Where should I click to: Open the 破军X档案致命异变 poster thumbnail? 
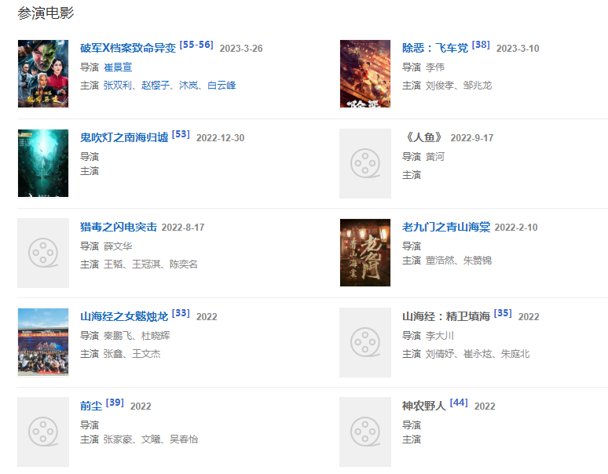pos(43,74)
